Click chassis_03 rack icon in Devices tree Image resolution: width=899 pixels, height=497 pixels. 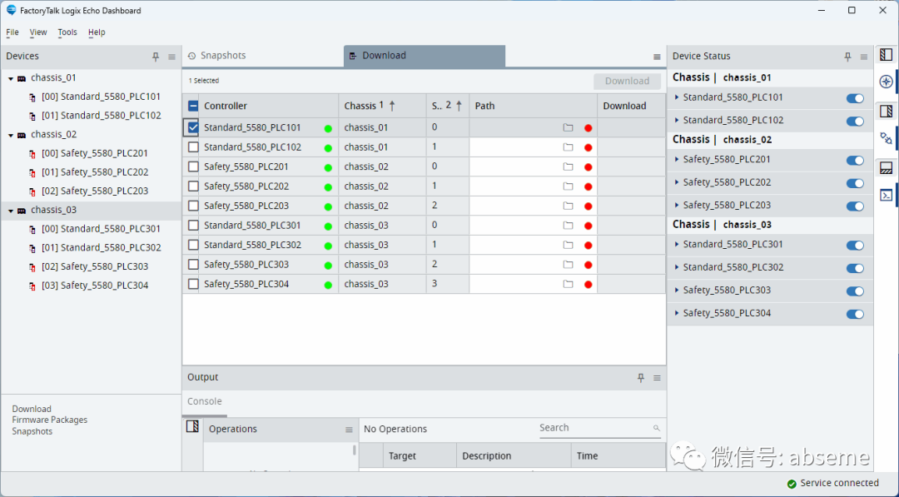tap(22, 211)
